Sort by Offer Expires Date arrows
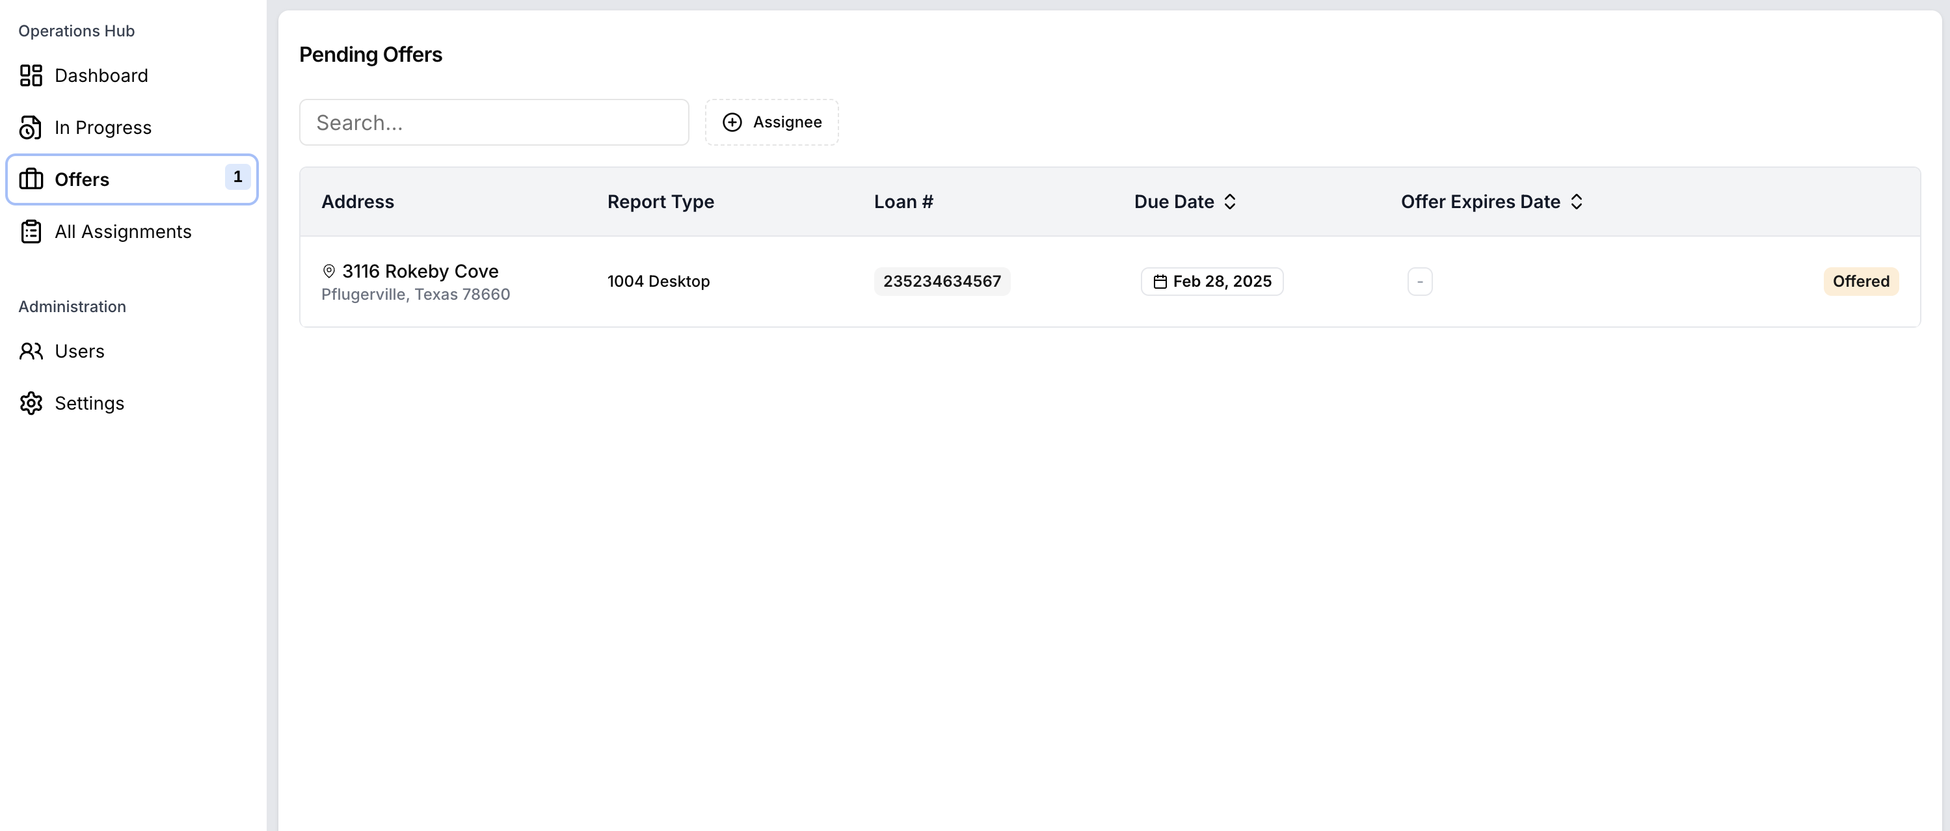Image resolution: width=1950 pixels, height=831 pixels. click(1576, 202)
